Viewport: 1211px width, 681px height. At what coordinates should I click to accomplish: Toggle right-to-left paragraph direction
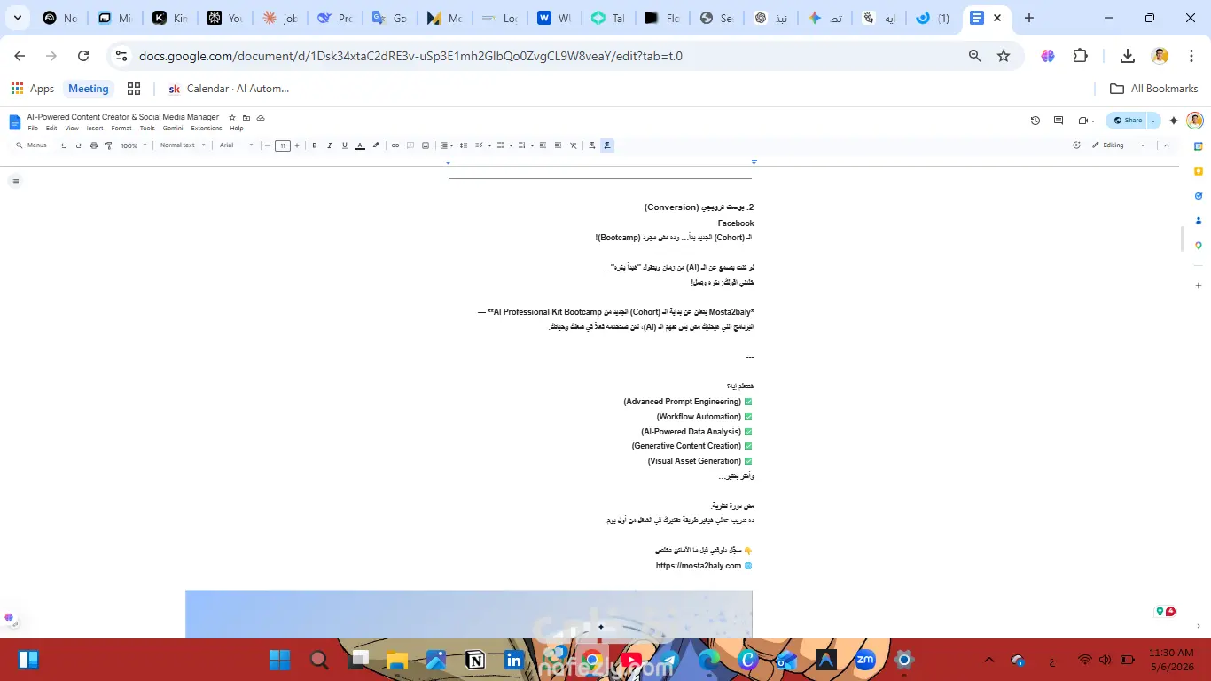[x=607, y=145]
